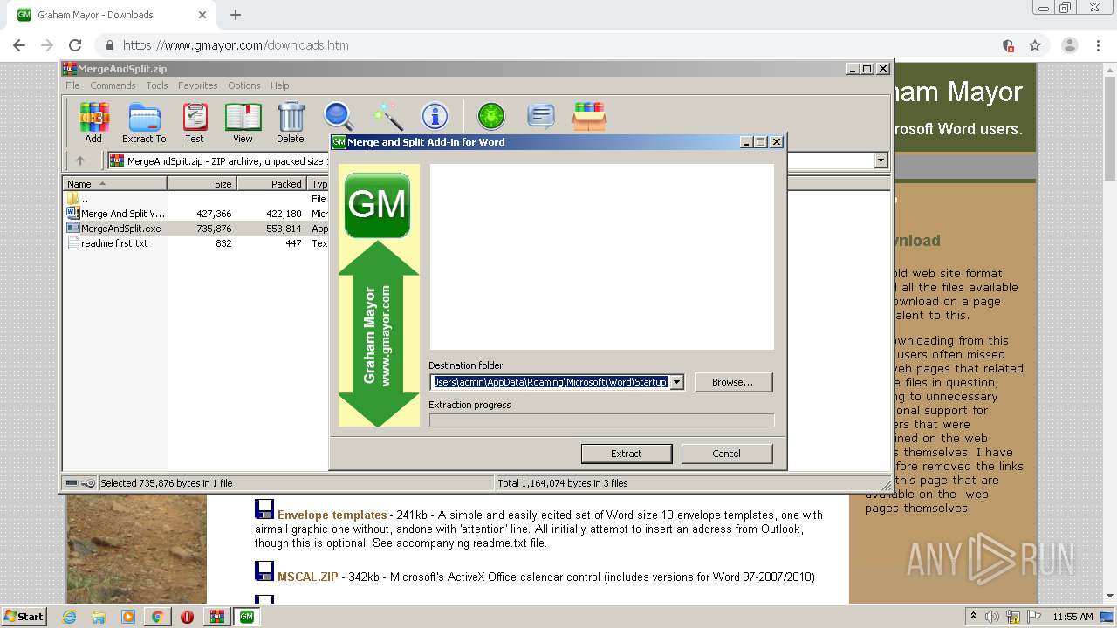Click the GM logo in the extractor dialog
Screen dimensions: 1117x628
click(377, 205)
